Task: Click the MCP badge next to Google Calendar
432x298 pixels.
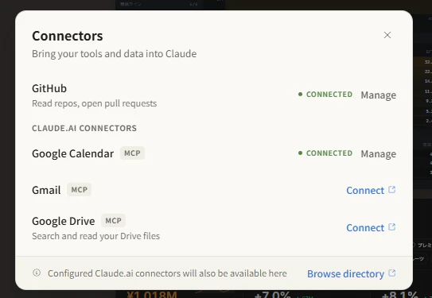Action: (132, 153)
